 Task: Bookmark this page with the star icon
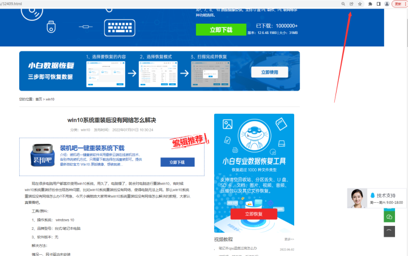coord(360,4)
